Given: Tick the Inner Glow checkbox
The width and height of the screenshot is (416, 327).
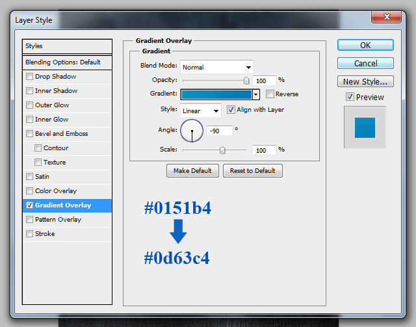Looking at the screenshot, I should tap(29, 120).
